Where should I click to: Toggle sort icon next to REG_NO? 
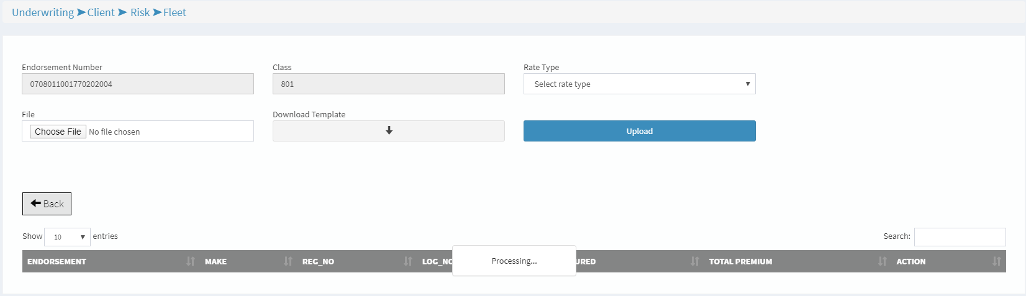[x=408, y=261]
